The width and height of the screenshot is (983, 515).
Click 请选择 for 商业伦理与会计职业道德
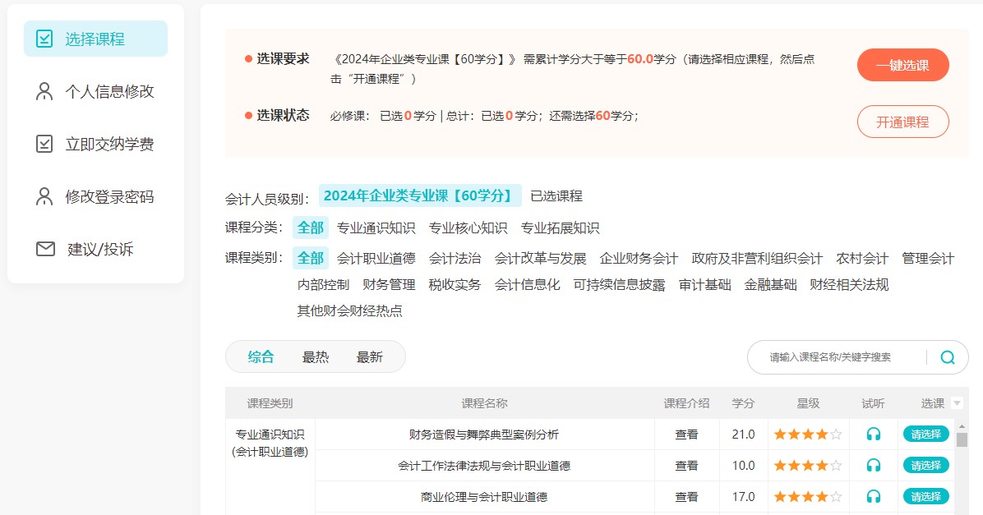coord(926,497)
